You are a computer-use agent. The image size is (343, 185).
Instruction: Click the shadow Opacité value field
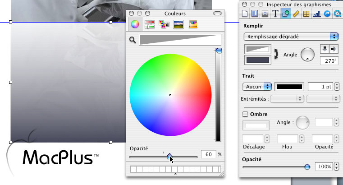tap(322, 139)
